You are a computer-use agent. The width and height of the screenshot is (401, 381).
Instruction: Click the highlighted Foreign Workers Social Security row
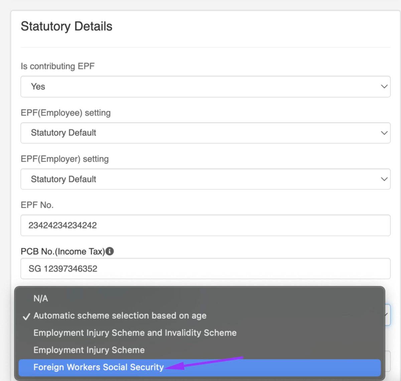click(98, 367)
